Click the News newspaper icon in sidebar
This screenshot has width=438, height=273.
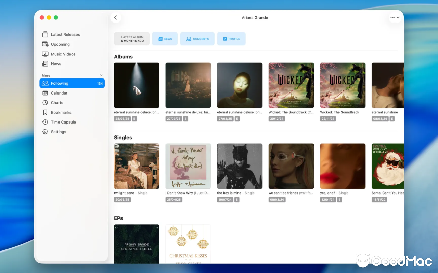(x=45, y=63)
